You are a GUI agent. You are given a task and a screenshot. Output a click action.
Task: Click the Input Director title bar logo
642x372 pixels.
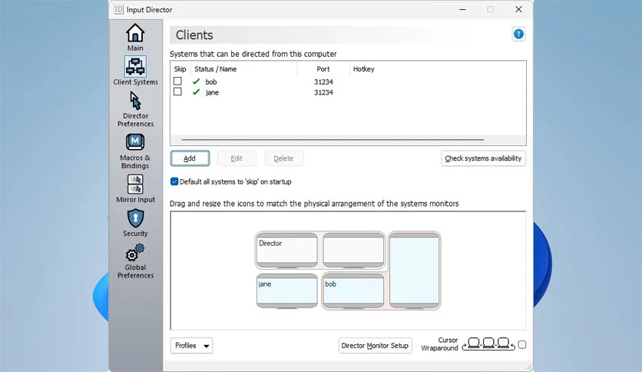[x=118, y=9]
